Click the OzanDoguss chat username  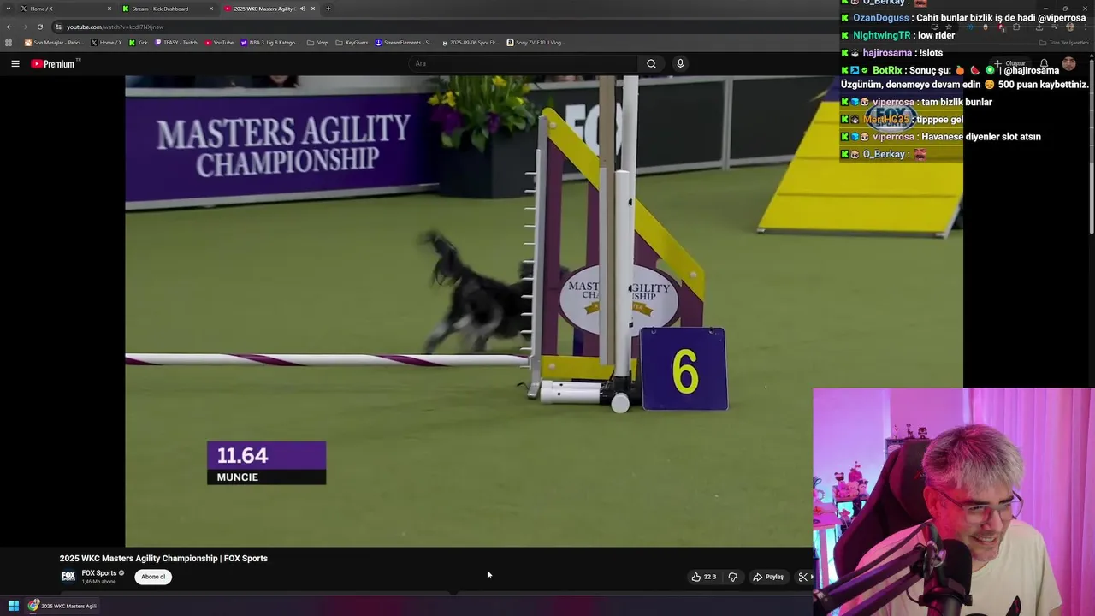(881, 18)
